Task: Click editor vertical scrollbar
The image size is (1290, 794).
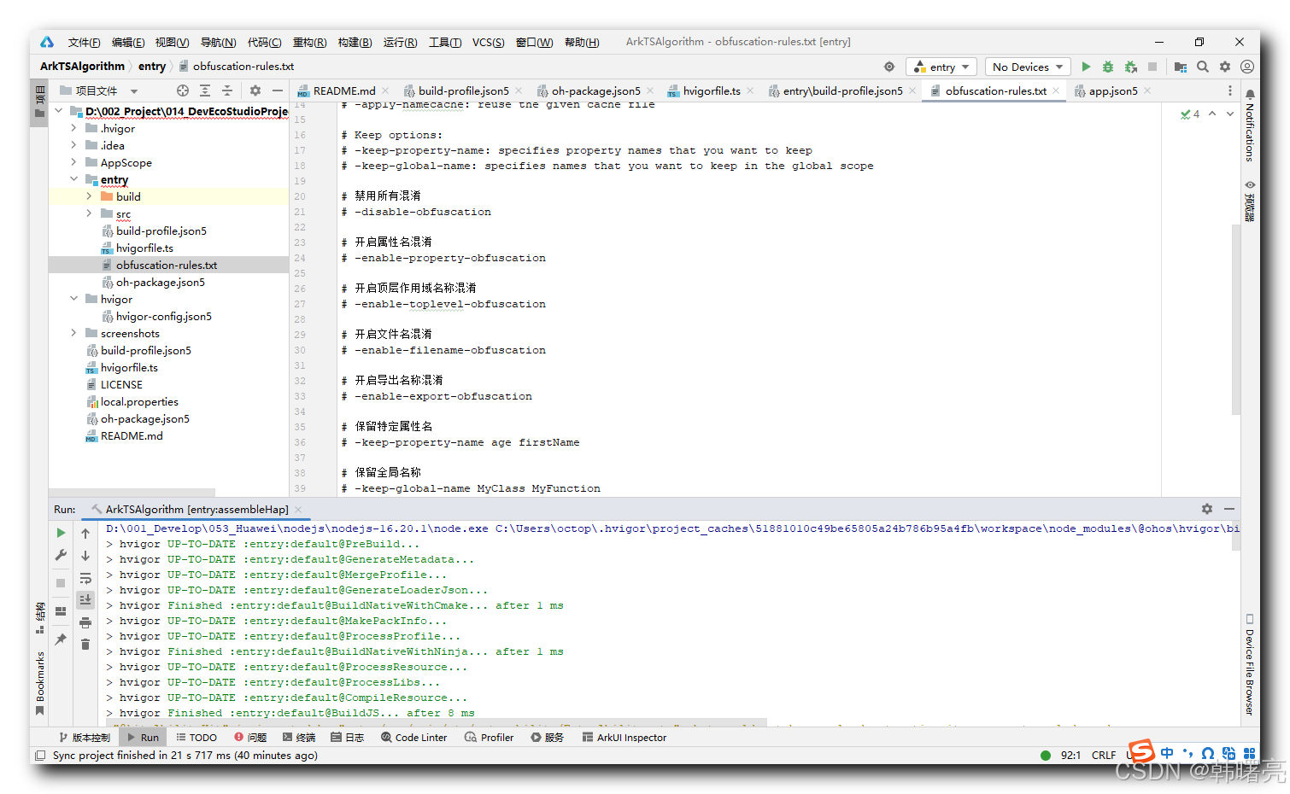Action: [1236, 319]
